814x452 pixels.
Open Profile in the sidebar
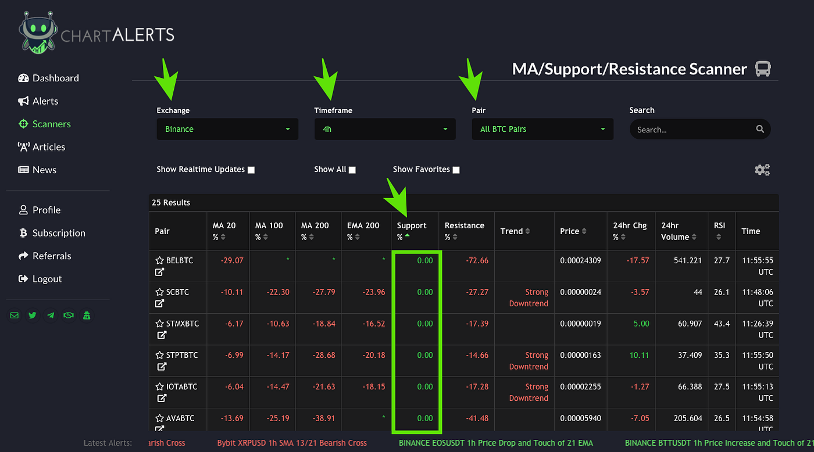pyautogui.click(x=39, y=210)
